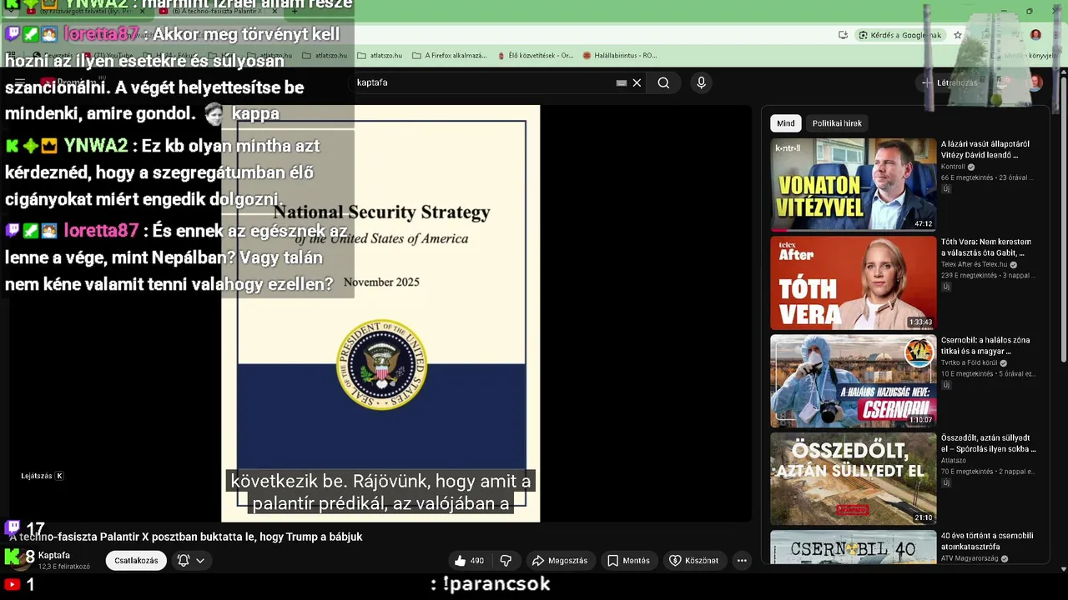
Task: Click 'Kérdés a Google-nak' in address bar
Action: 900,35
